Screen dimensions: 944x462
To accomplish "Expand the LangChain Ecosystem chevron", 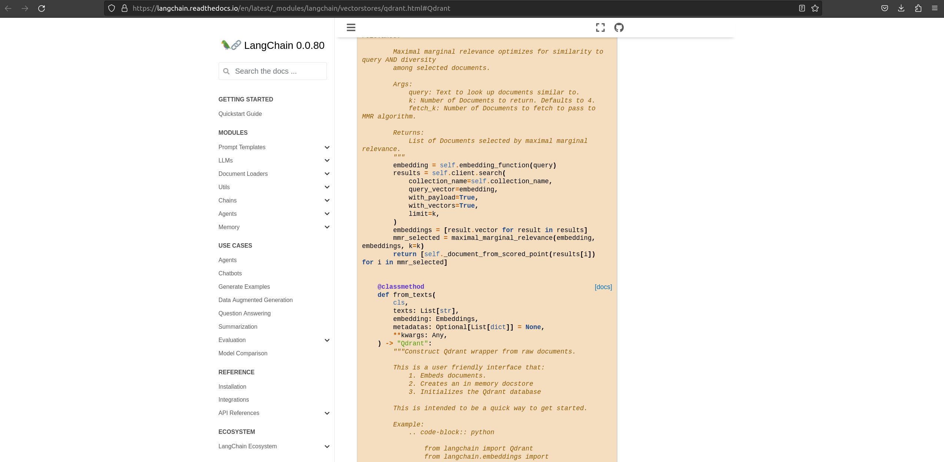I will point(327,446).
